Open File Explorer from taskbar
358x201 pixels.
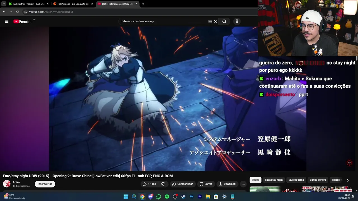click(x=208, y=197)
